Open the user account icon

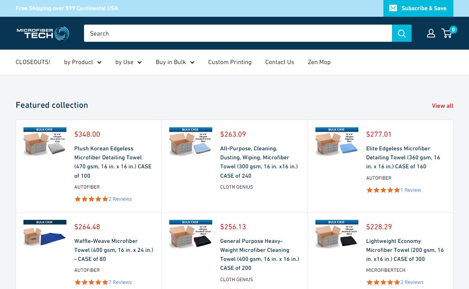click(431, 33)
